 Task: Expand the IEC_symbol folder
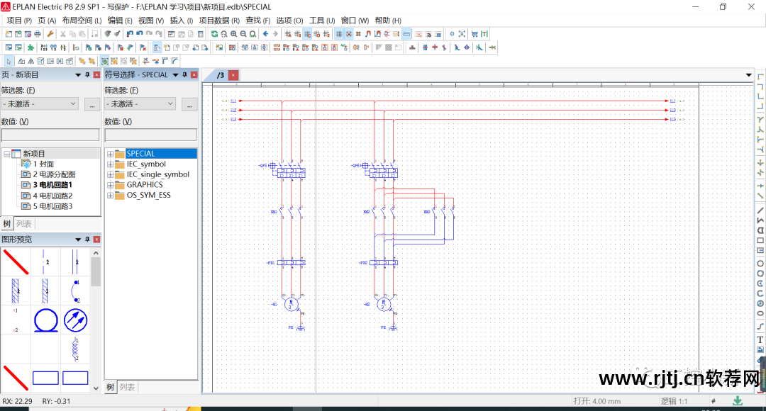click(x=110, y=164)
